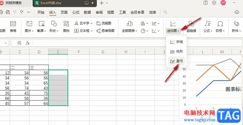
Task: Click the redo arrow icon
Action: click(22, 12)
